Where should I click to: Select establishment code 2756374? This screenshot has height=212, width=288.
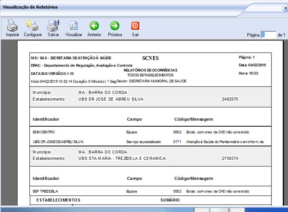pyautogui.click(x=230, y=158)
